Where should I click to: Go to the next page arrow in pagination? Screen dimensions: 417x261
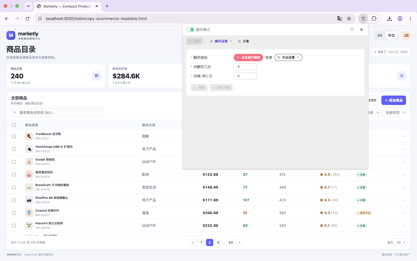pyautogui.click(x=240, y=242)
